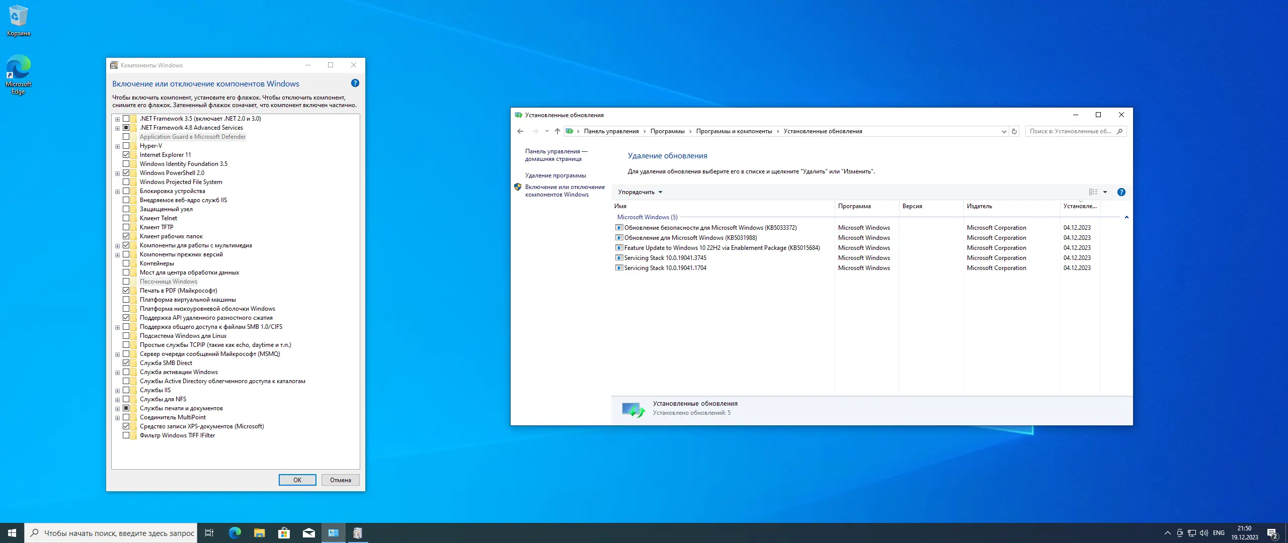Screen dimensions: 1288x543
Task: Click the blue help icon in Windows Components dialog
Action: [x=355, y=83]
